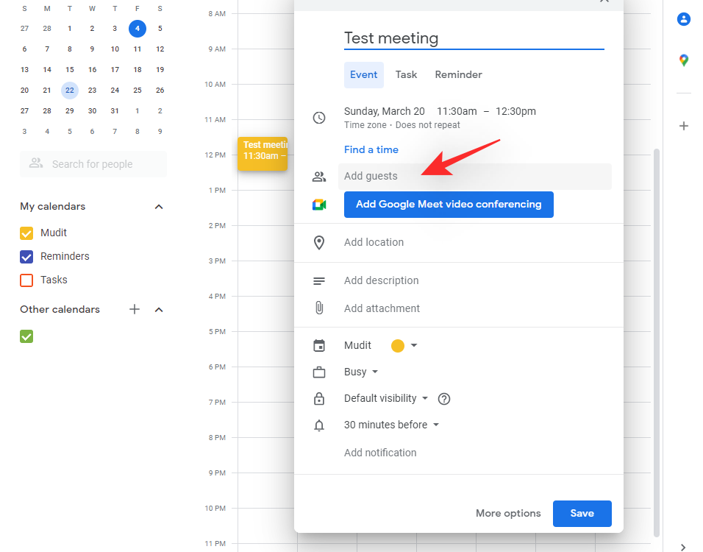This screenshot has height=552, width=703.
Task: Open Google Maps from the right sidebar
Action: [684, 60]
